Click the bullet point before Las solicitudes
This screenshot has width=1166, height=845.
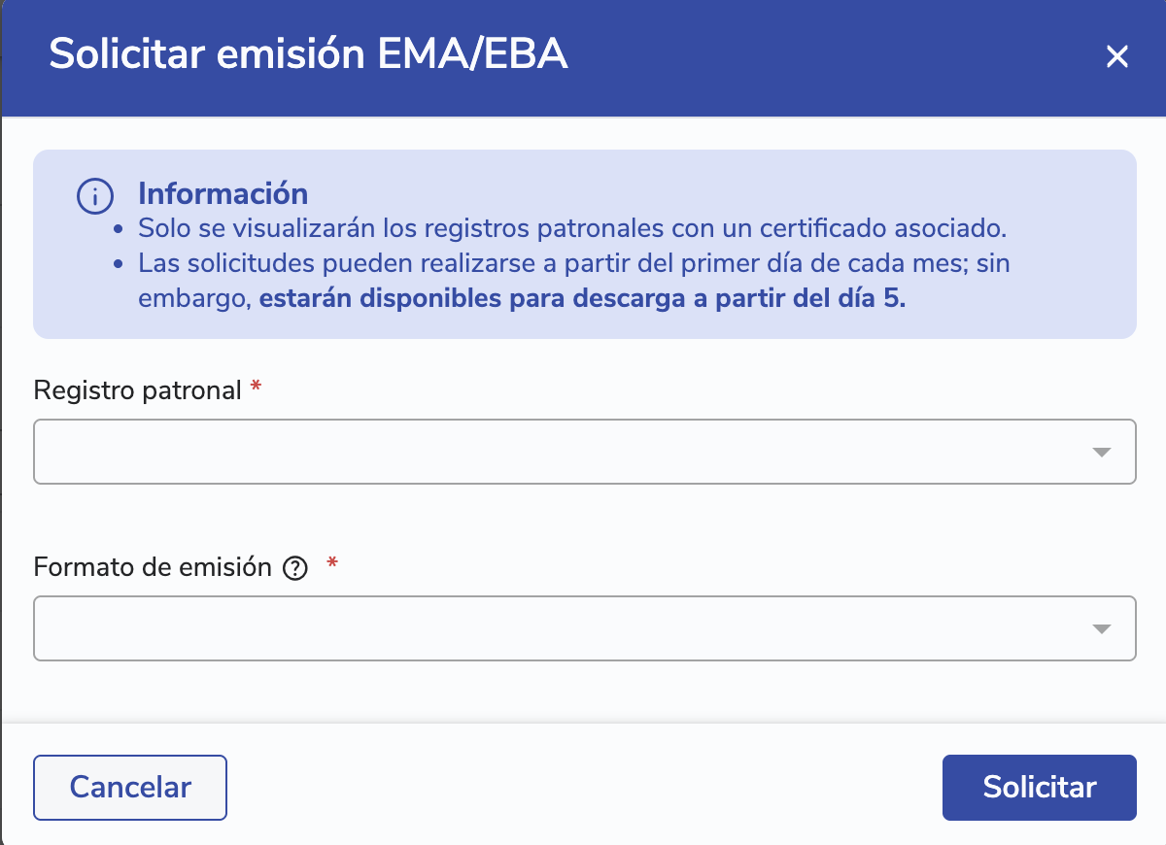tap(119, 265)
